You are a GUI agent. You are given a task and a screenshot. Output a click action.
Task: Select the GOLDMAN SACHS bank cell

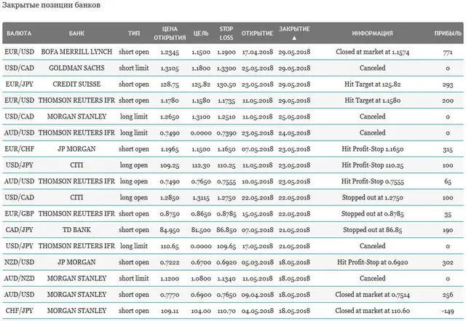tap(76, 68)
